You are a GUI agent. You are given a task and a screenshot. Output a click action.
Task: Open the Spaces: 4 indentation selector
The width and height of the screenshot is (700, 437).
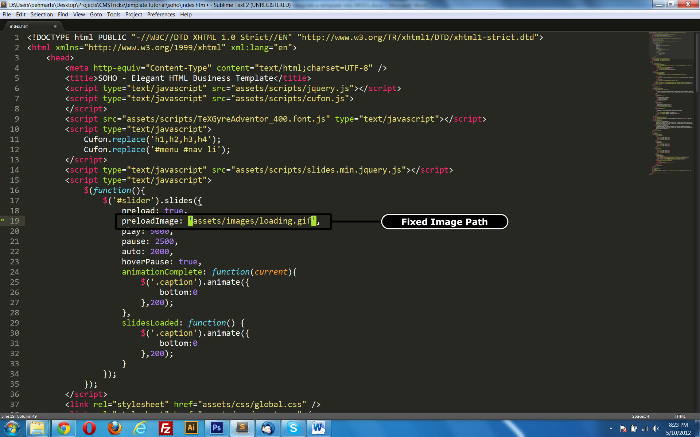pos(640,416)
